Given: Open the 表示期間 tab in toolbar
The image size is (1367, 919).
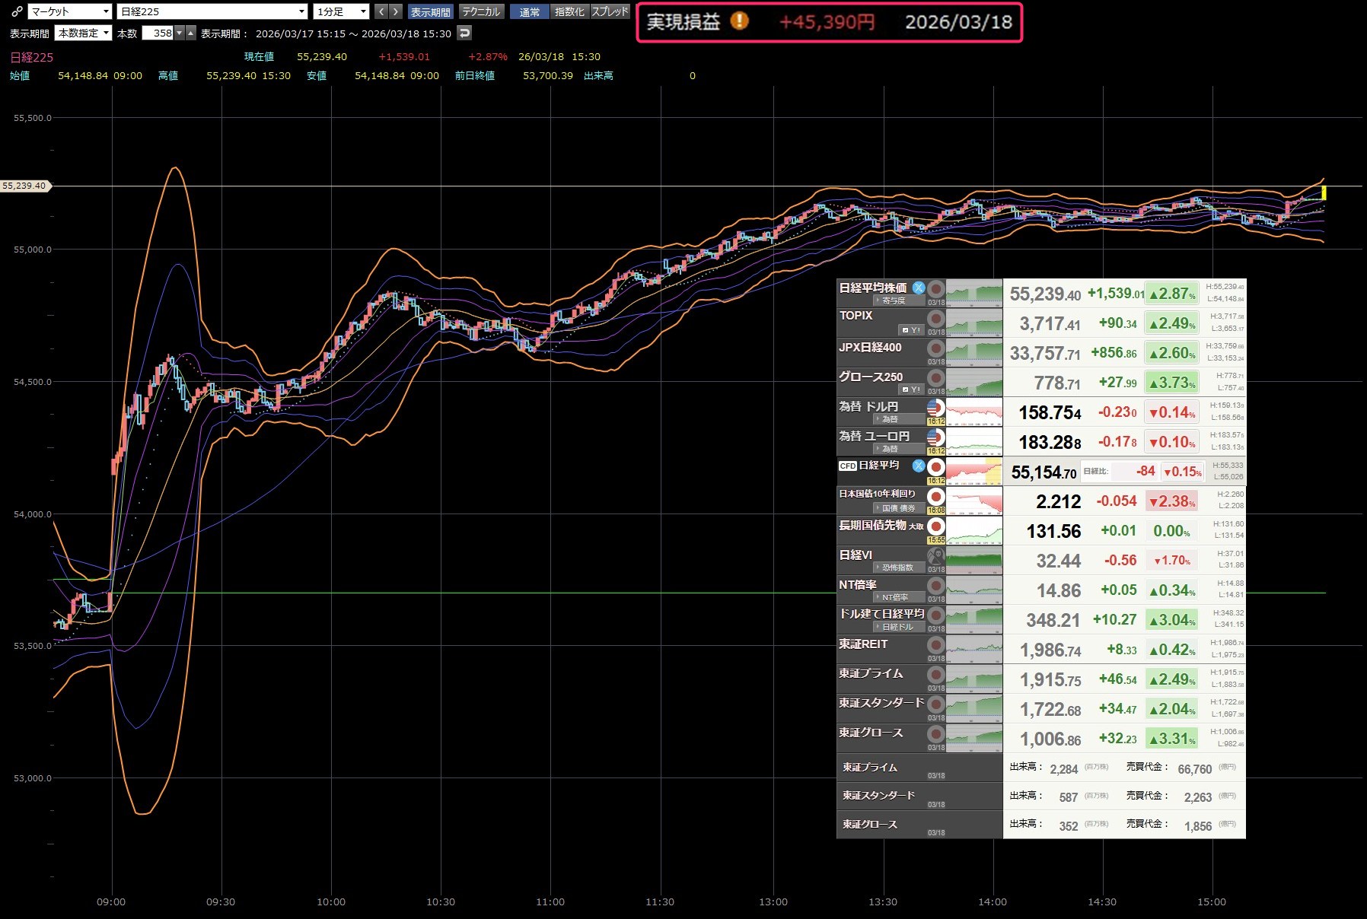Looking at the screenshot, I should point(430,11).
